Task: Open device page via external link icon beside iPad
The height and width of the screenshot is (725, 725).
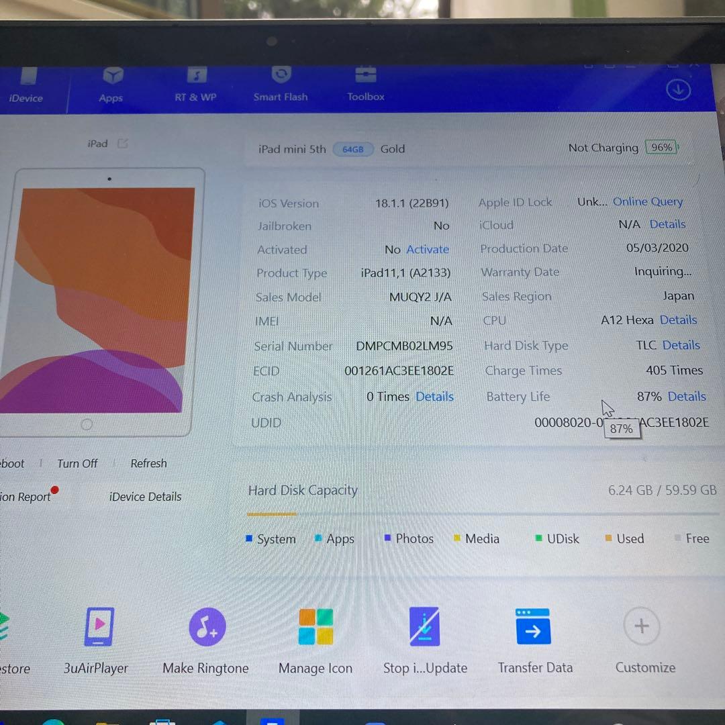Action: [122, 142]
